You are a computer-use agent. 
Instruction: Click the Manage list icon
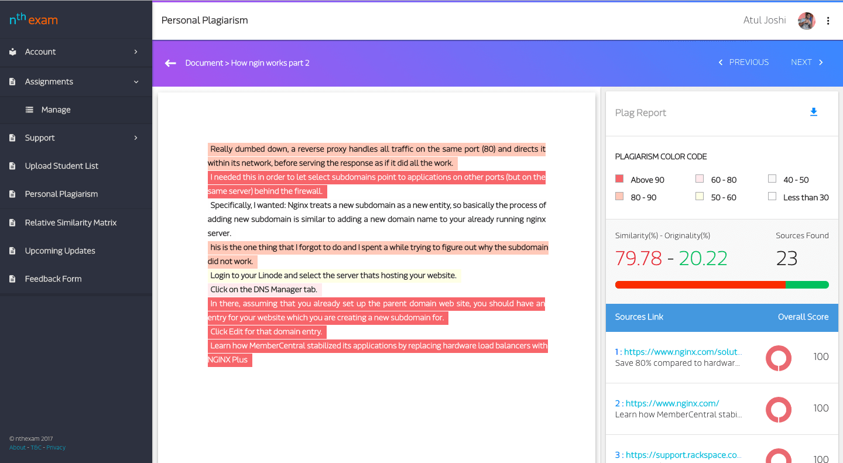click(x=29, y=109)
